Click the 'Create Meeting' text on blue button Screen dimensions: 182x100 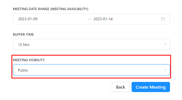point(151,87)
